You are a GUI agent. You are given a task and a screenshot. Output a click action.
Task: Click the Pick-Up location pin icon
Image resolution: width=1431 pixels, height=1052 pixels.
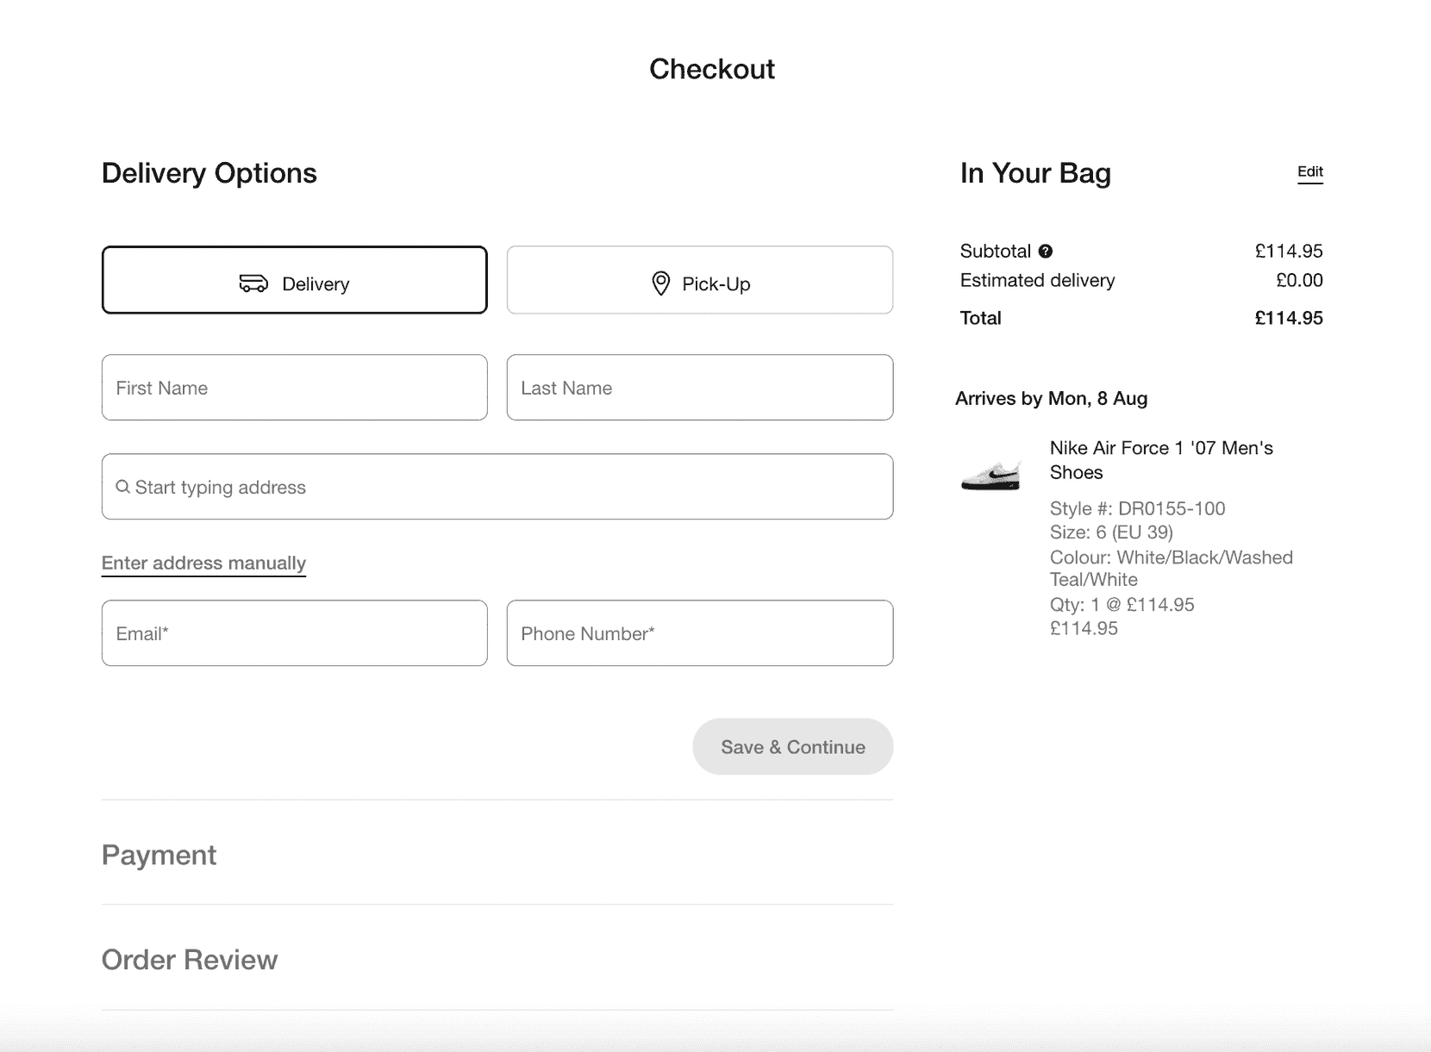tap(660, 282)
